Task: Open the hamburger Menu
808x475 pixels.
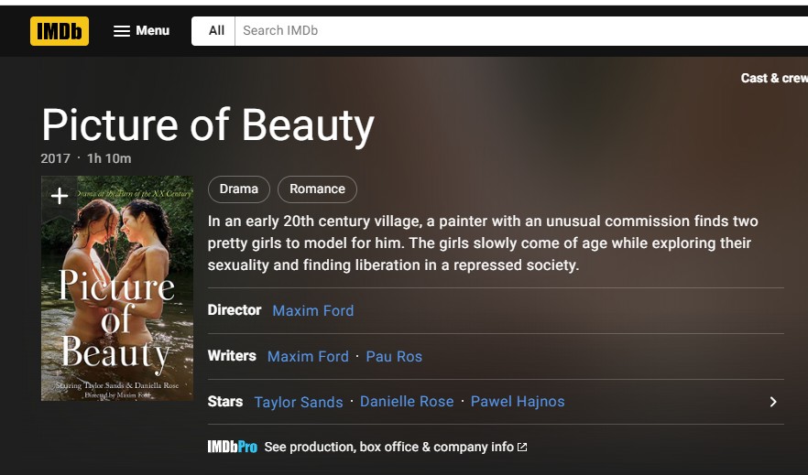Action: (x=141, y=30)
